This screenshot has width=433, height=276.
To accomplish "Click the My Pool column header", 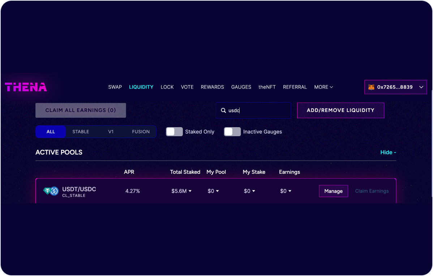I will click(216, 172).
